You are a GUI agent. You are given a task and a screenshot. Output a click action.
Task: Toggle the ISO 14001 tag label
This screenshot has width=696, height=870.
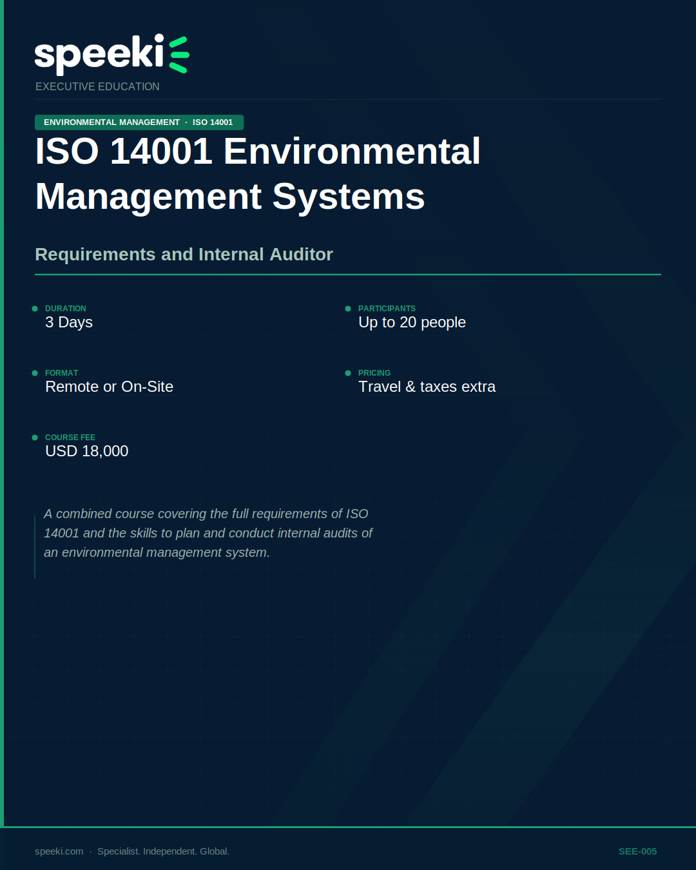point(213,122)
